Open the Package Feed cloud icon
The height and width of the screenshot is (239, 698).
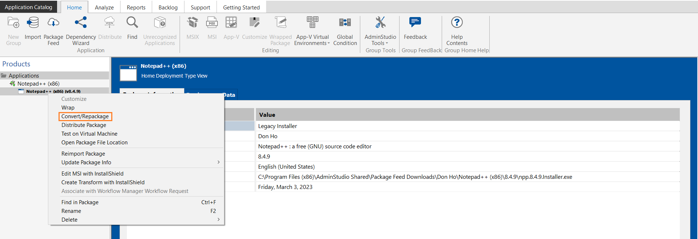pos(53,23)
